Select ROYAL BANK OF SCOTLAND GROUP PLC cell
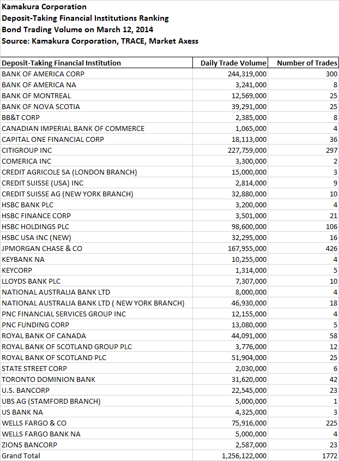 click(x=96, y=346)
